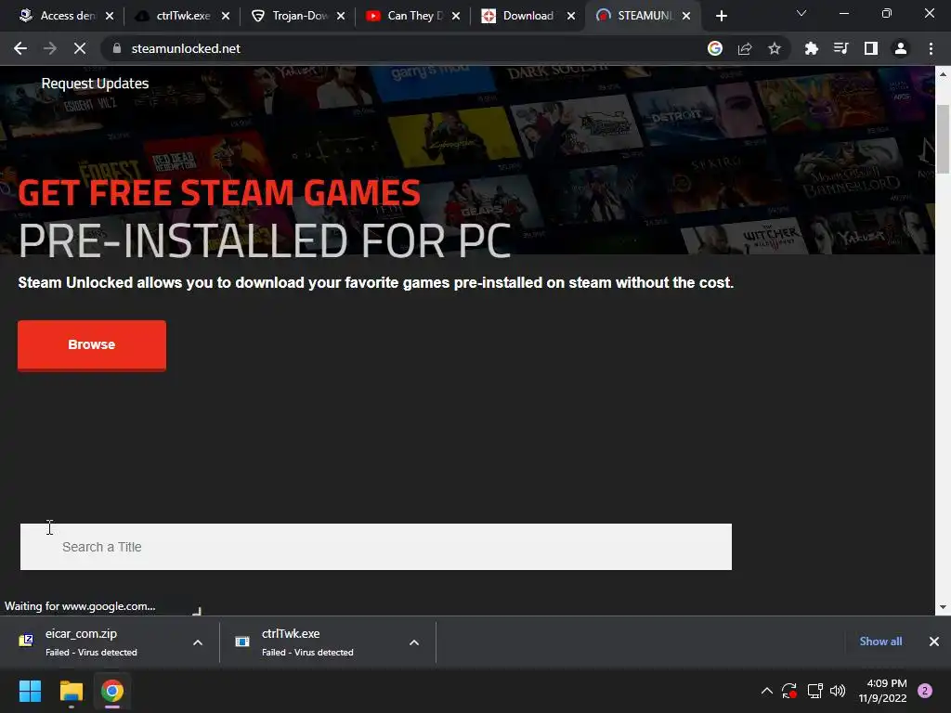This screenshot has height=713, width=951.
Task: Click the Chrome taskbar icon
Action: (112, 691)
